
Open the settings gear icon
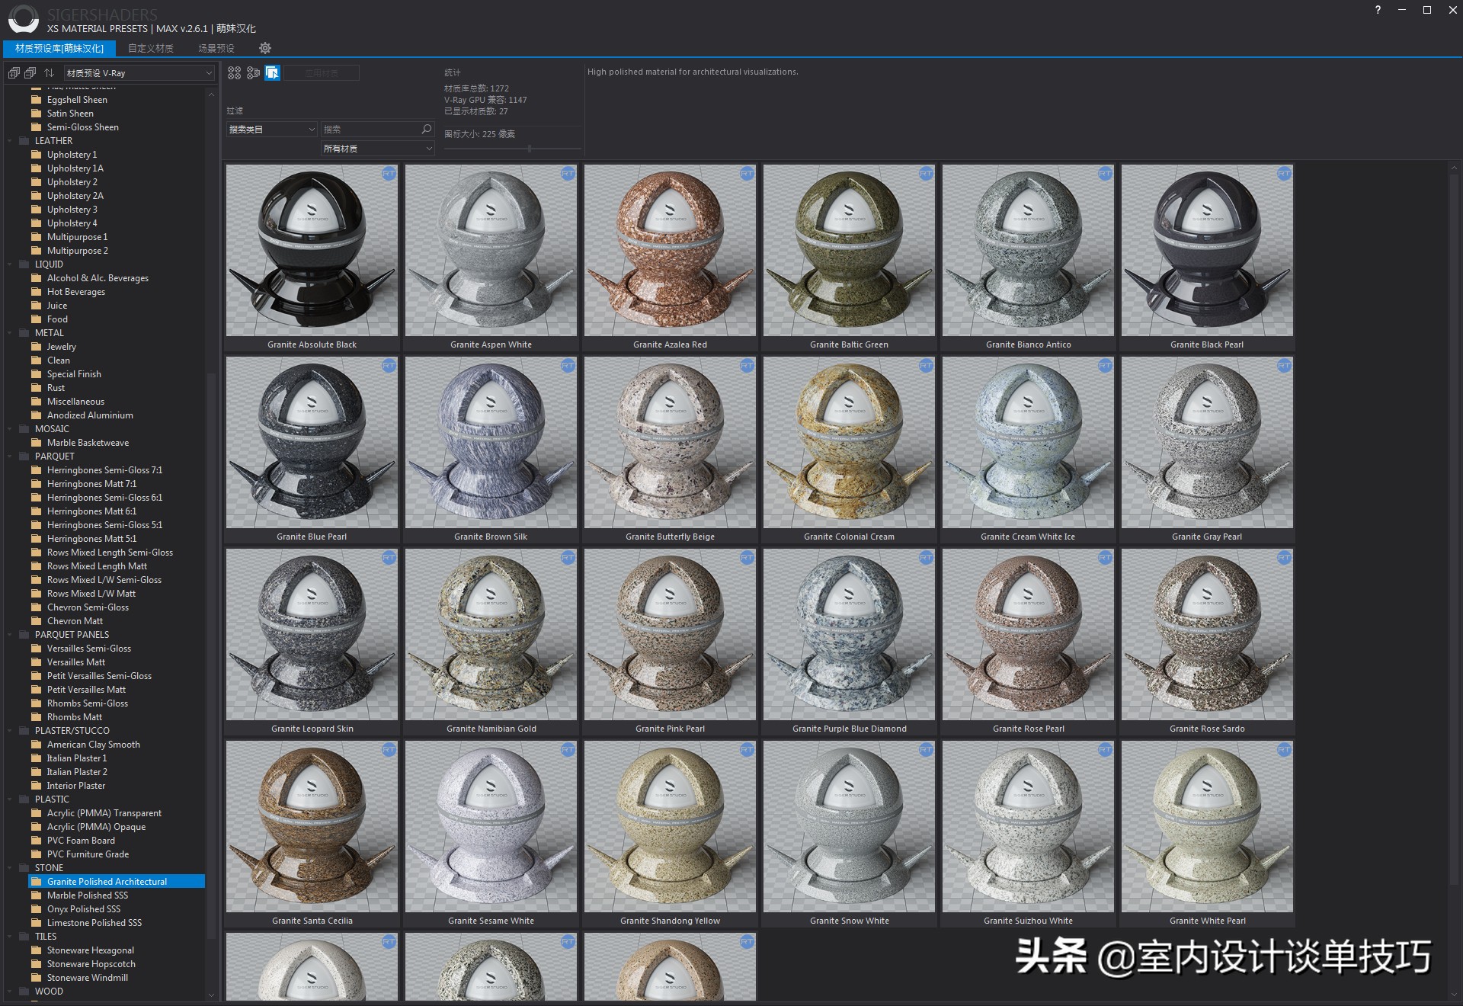tap(264, 48)
